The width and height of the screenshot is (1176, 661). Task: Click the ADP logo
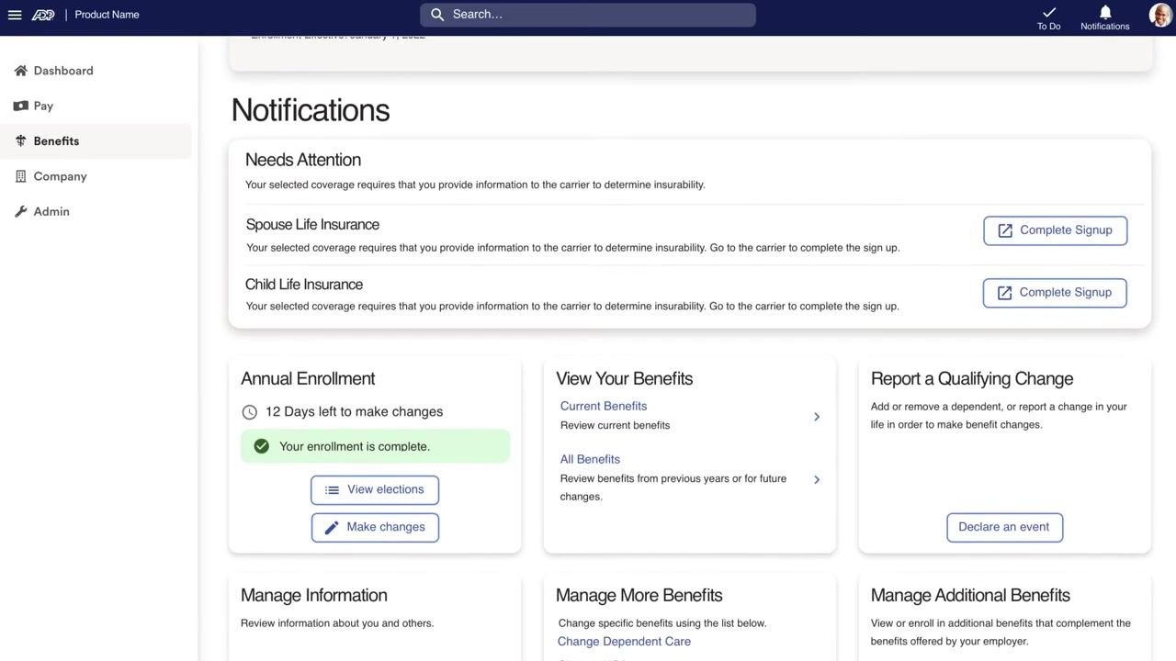43,15
